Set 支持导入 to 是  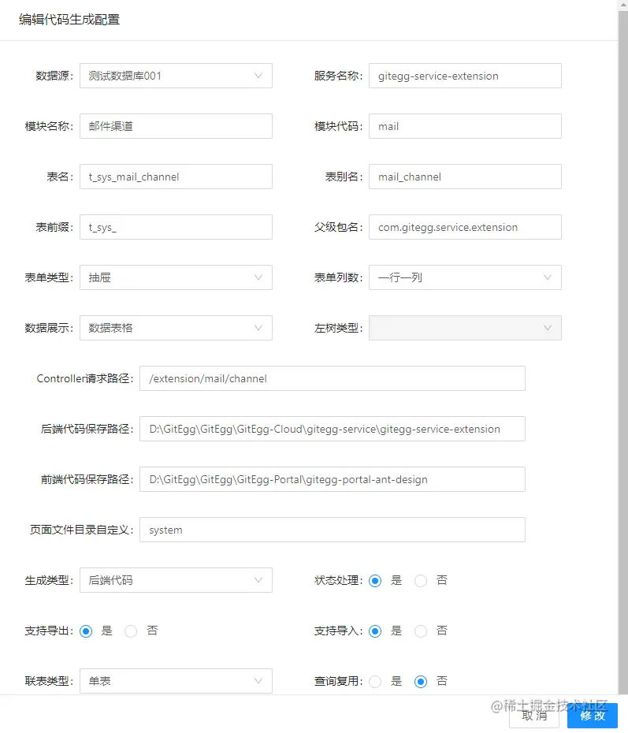point(375,631)
